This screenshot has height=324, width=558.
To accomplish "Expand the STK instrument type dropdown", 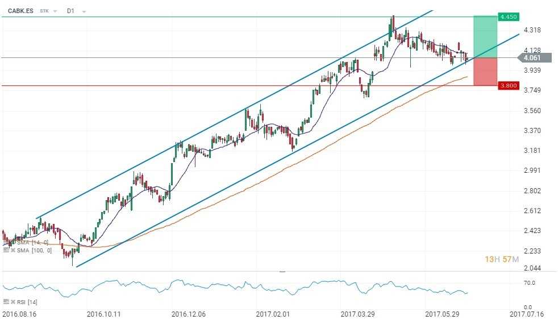I will pyautogui.click(x=55, y=11).
